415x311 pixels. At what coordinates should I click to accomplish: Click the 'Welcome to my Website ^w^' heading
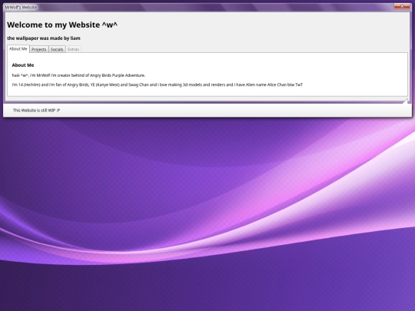pyautogui.click(x=62, y=25)
